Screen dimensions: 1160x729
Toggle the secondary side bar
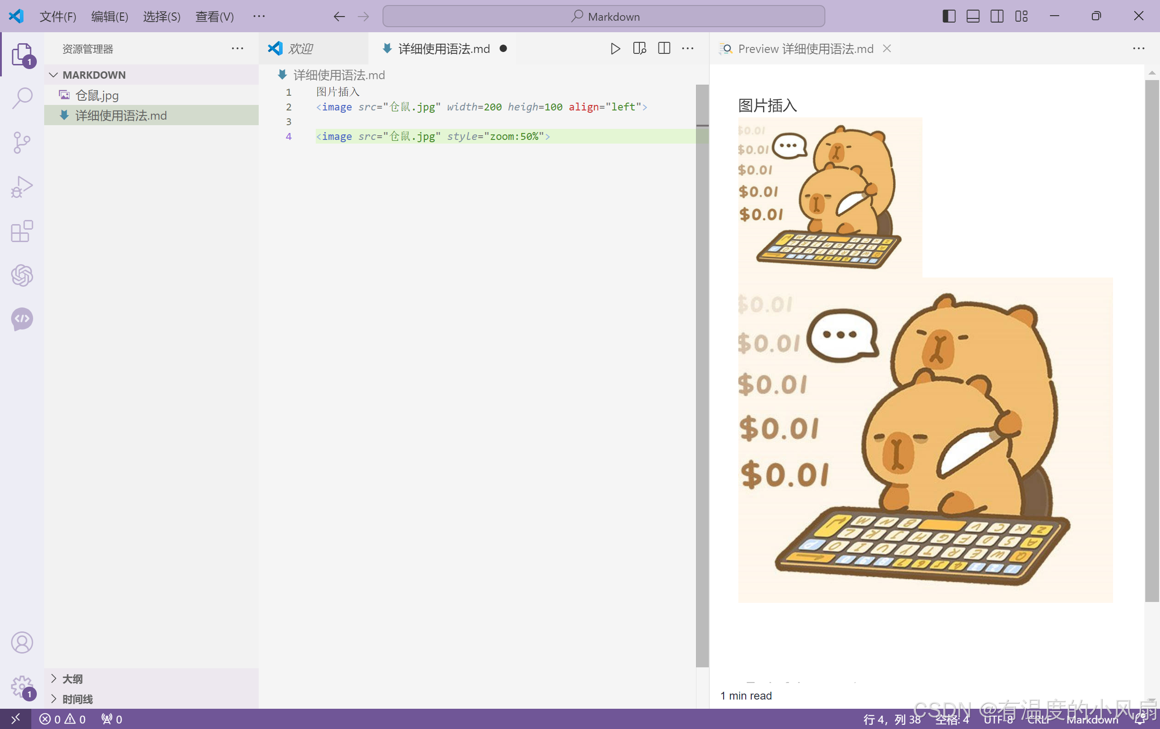tap(997, 17)
